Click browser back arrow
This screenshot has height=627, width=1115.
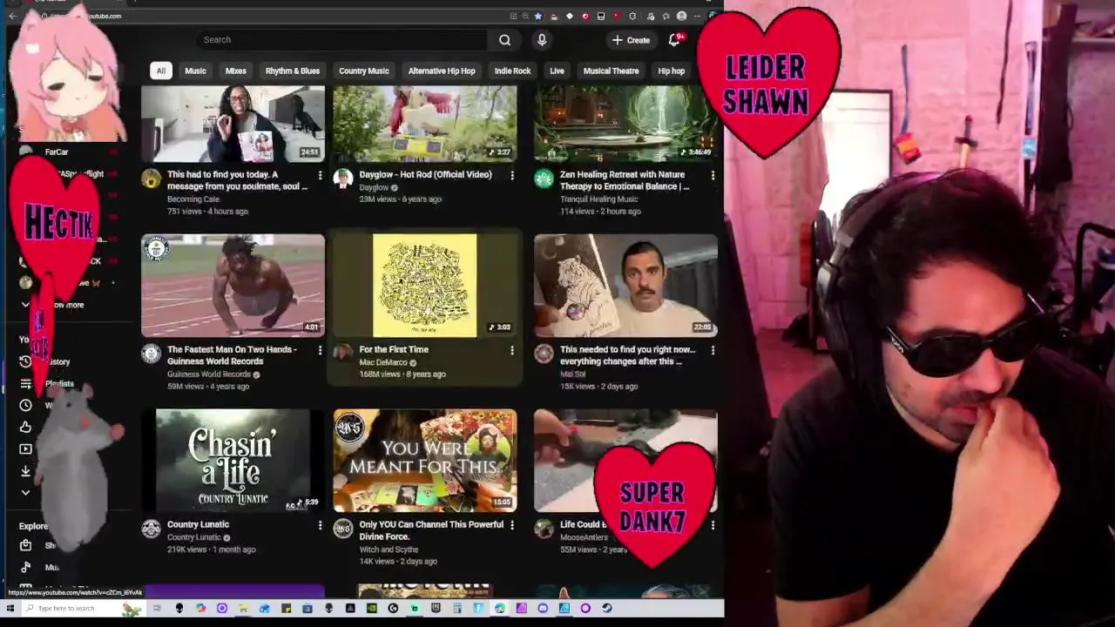pyautogui.click(x=12, y=16)
